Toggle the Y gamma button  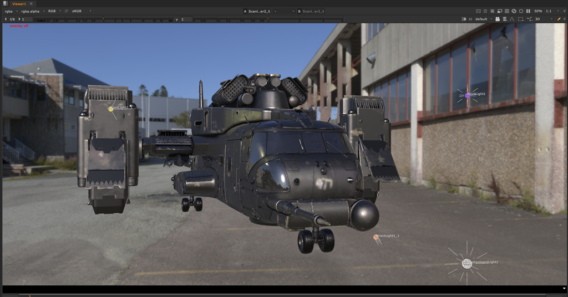point(177,19)
